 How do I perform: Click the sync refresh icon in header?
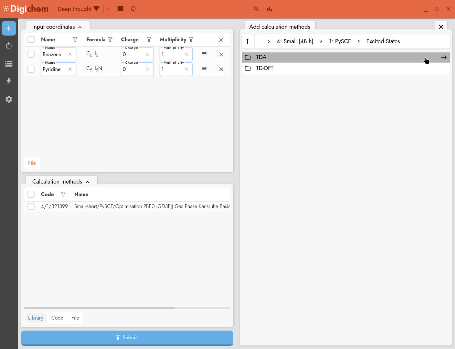coord(133,9)
